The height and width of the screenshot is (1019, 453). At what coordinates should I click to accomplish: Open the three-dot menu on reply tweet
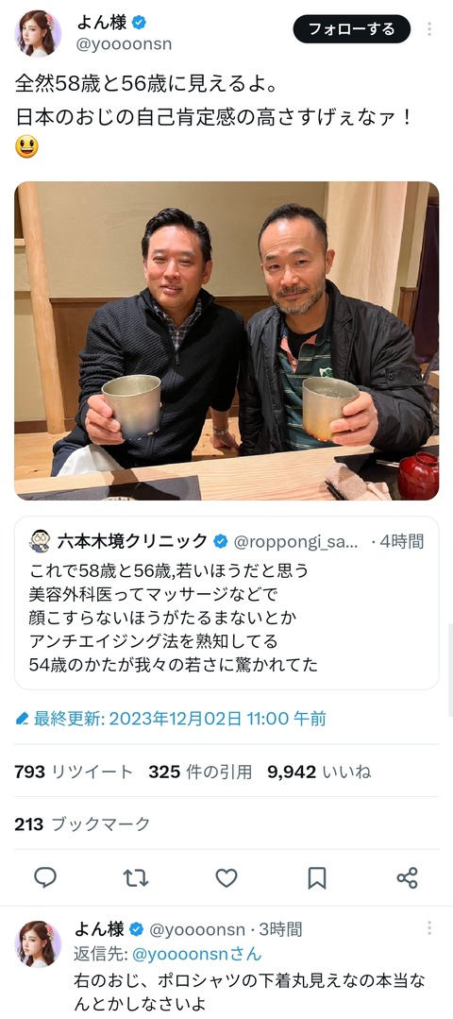coord(429,928)
